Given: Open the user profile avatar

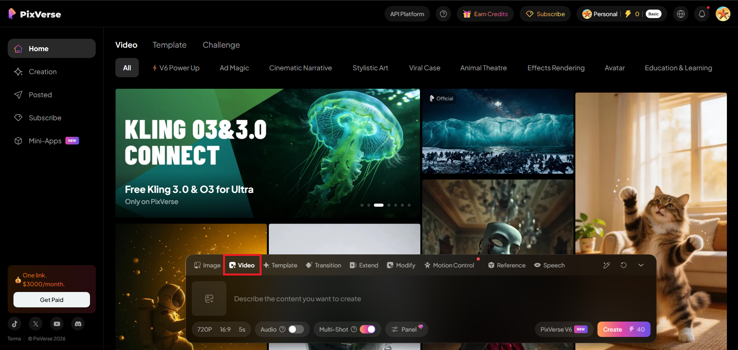Looking at the screenshot, I should click(723, 14).
